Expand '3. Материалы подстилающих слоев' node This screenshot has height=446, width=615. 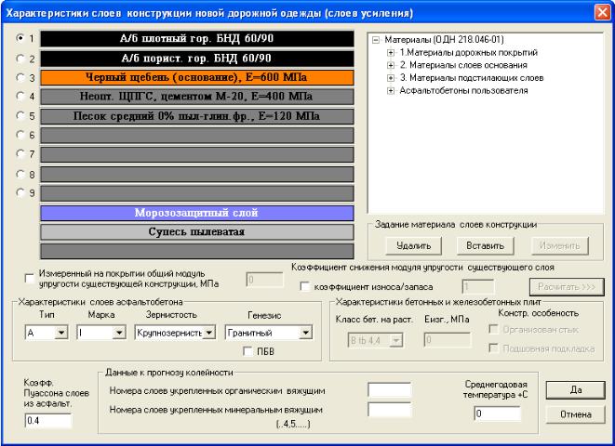coord(391,78)
